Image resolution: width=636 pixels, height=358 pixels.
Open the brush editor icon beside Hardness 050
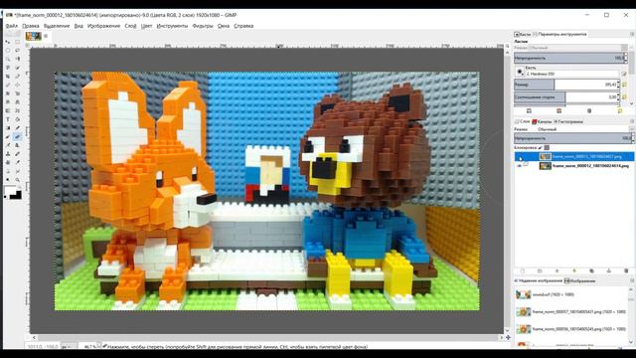[x=624, y=74]
